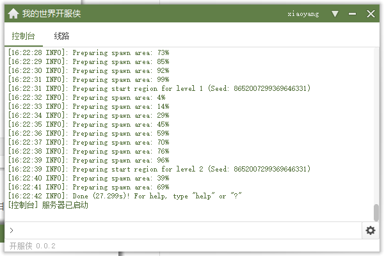Switch to the 控制台 tab

(24, 36)
